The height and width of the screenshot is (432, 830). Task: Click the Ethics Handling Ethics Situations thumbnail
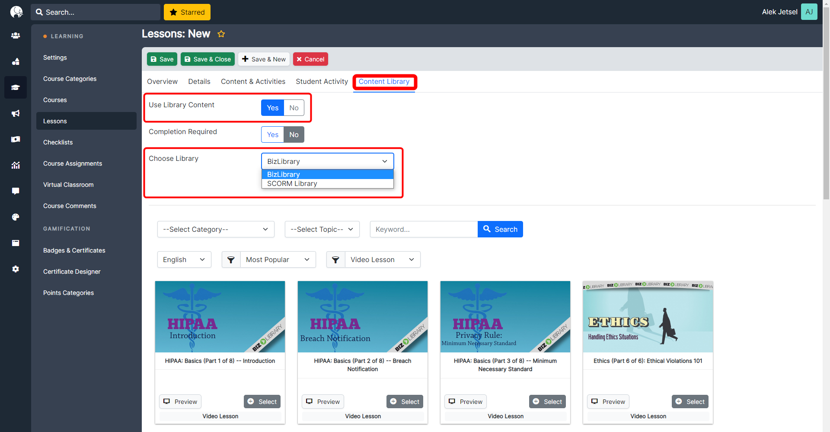pyautogui.click(x=648, y=317)
